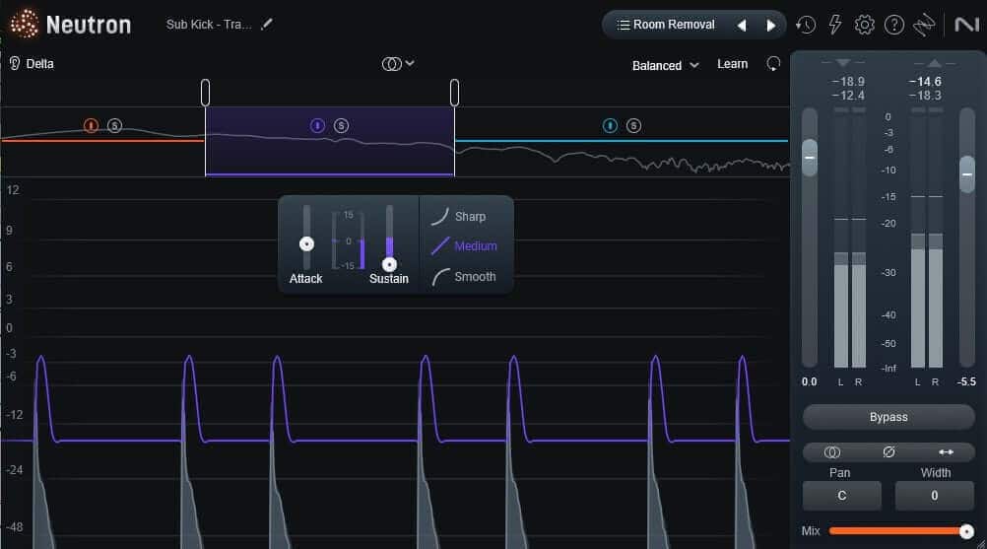
Task: Select the Sharp contour
Action: (459, 216)
